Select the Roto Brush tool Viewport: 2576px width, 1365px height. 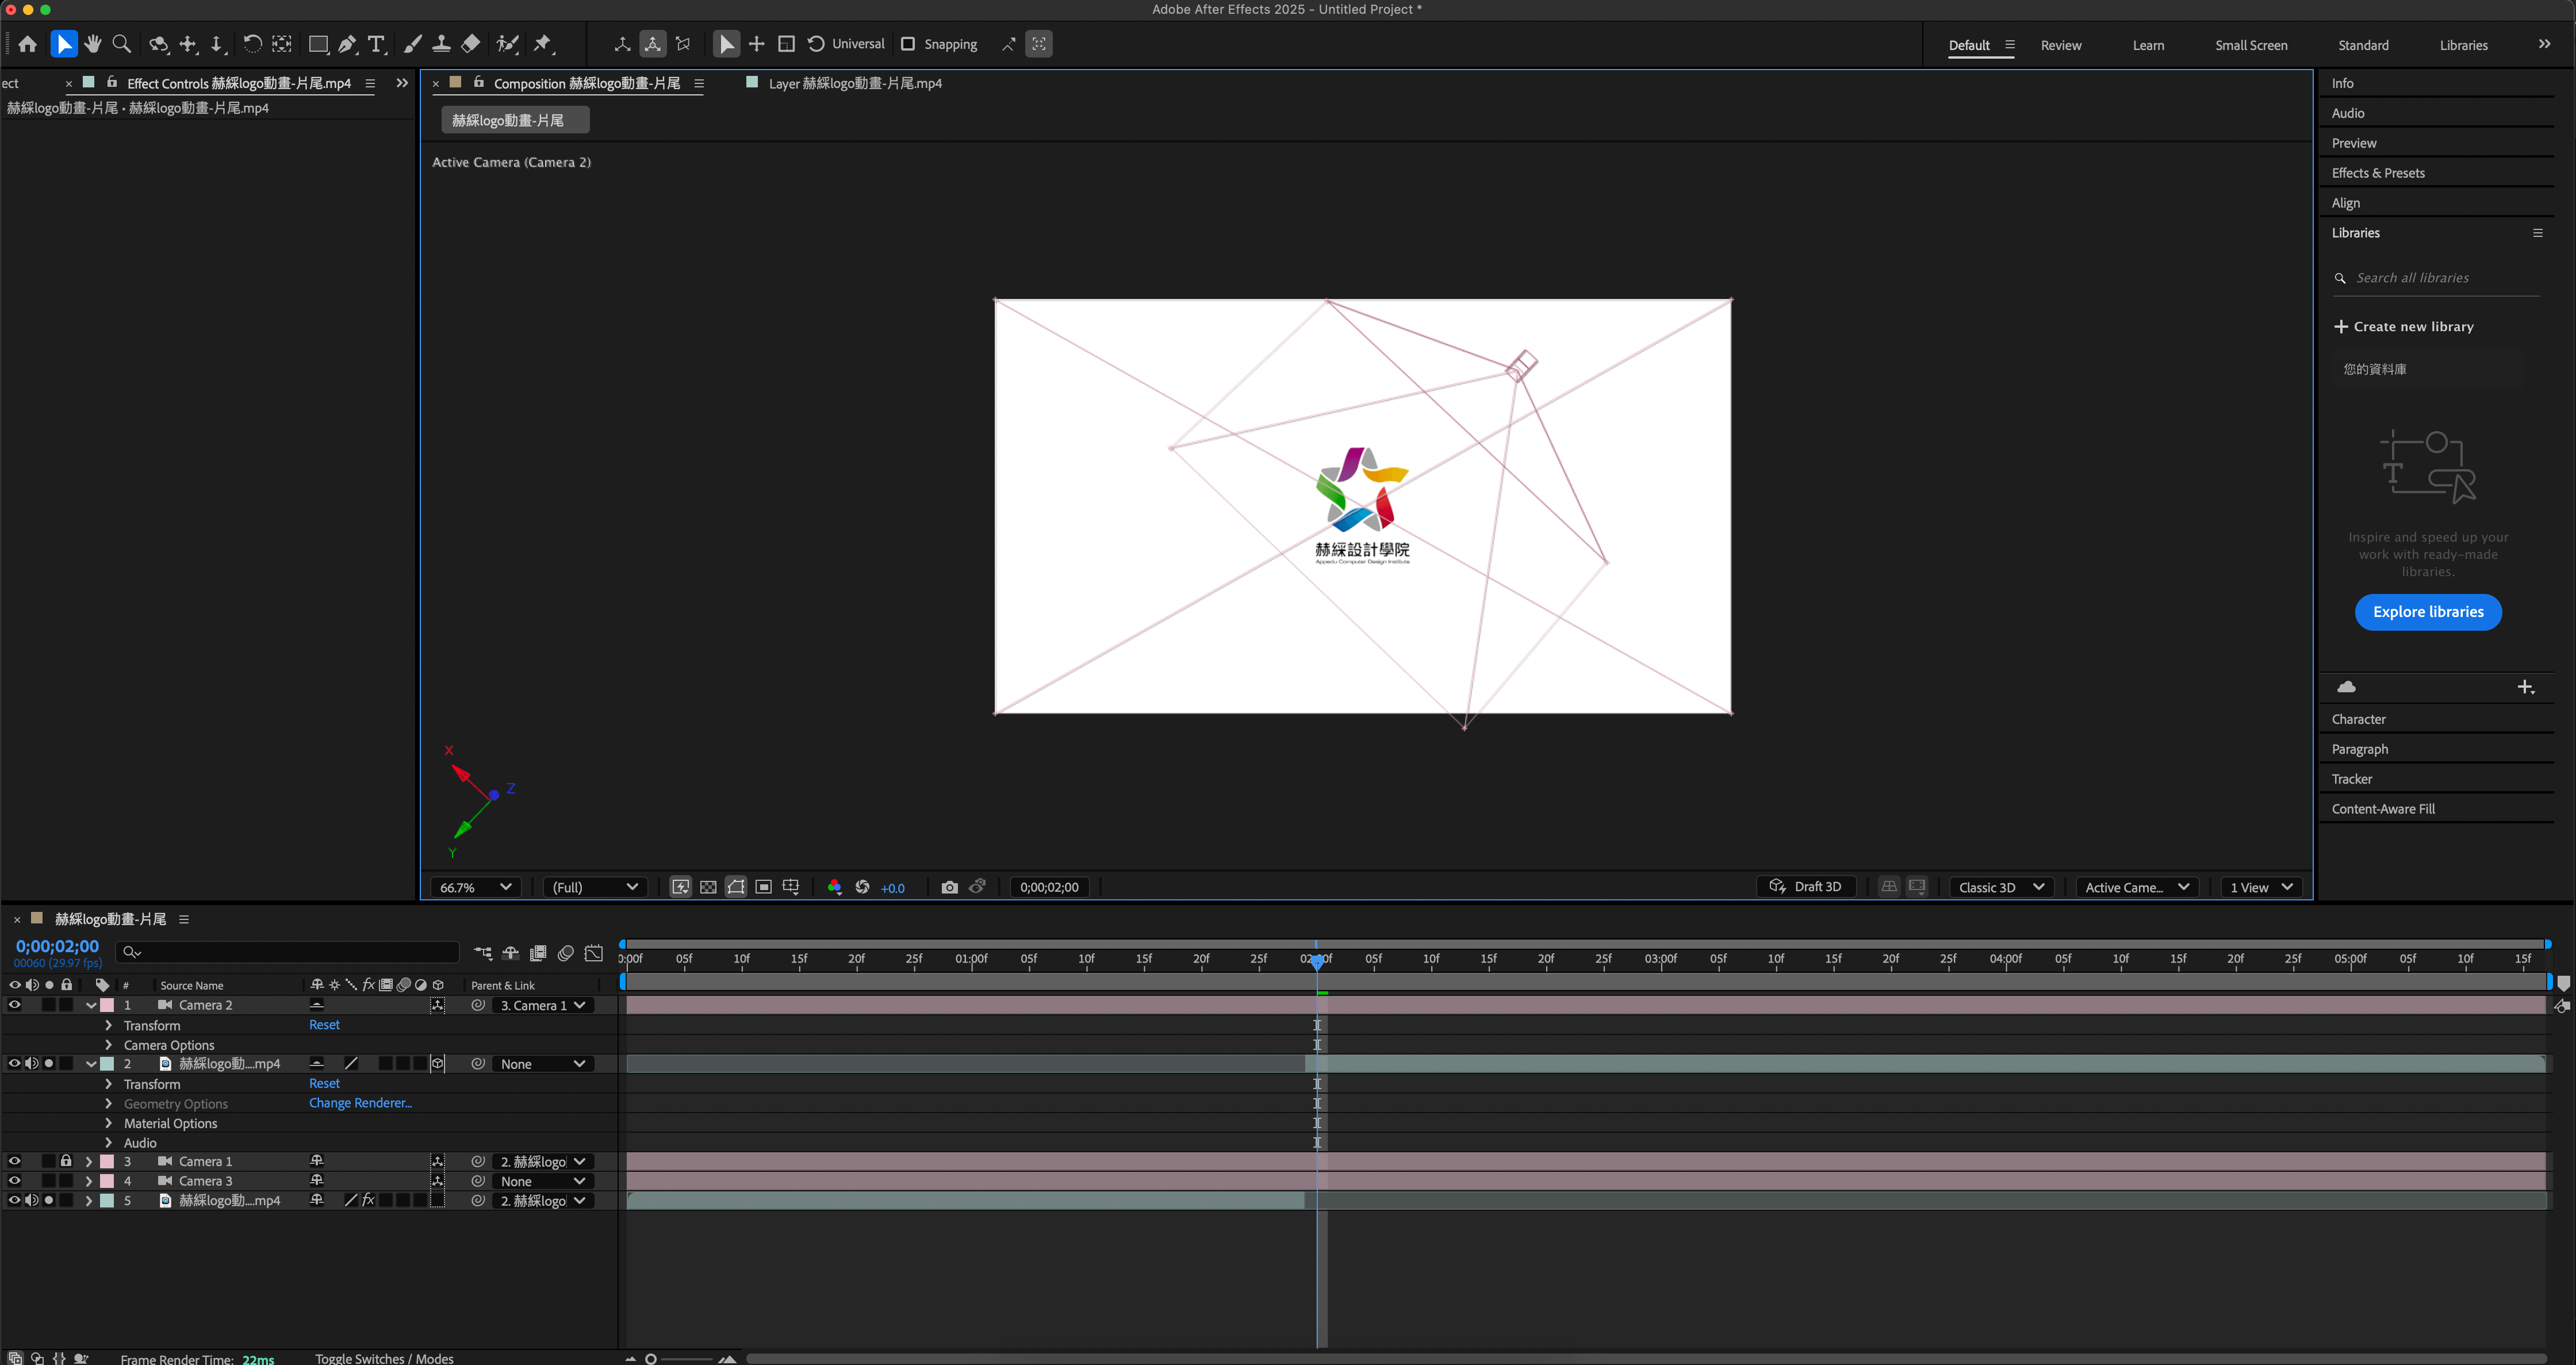507,44
